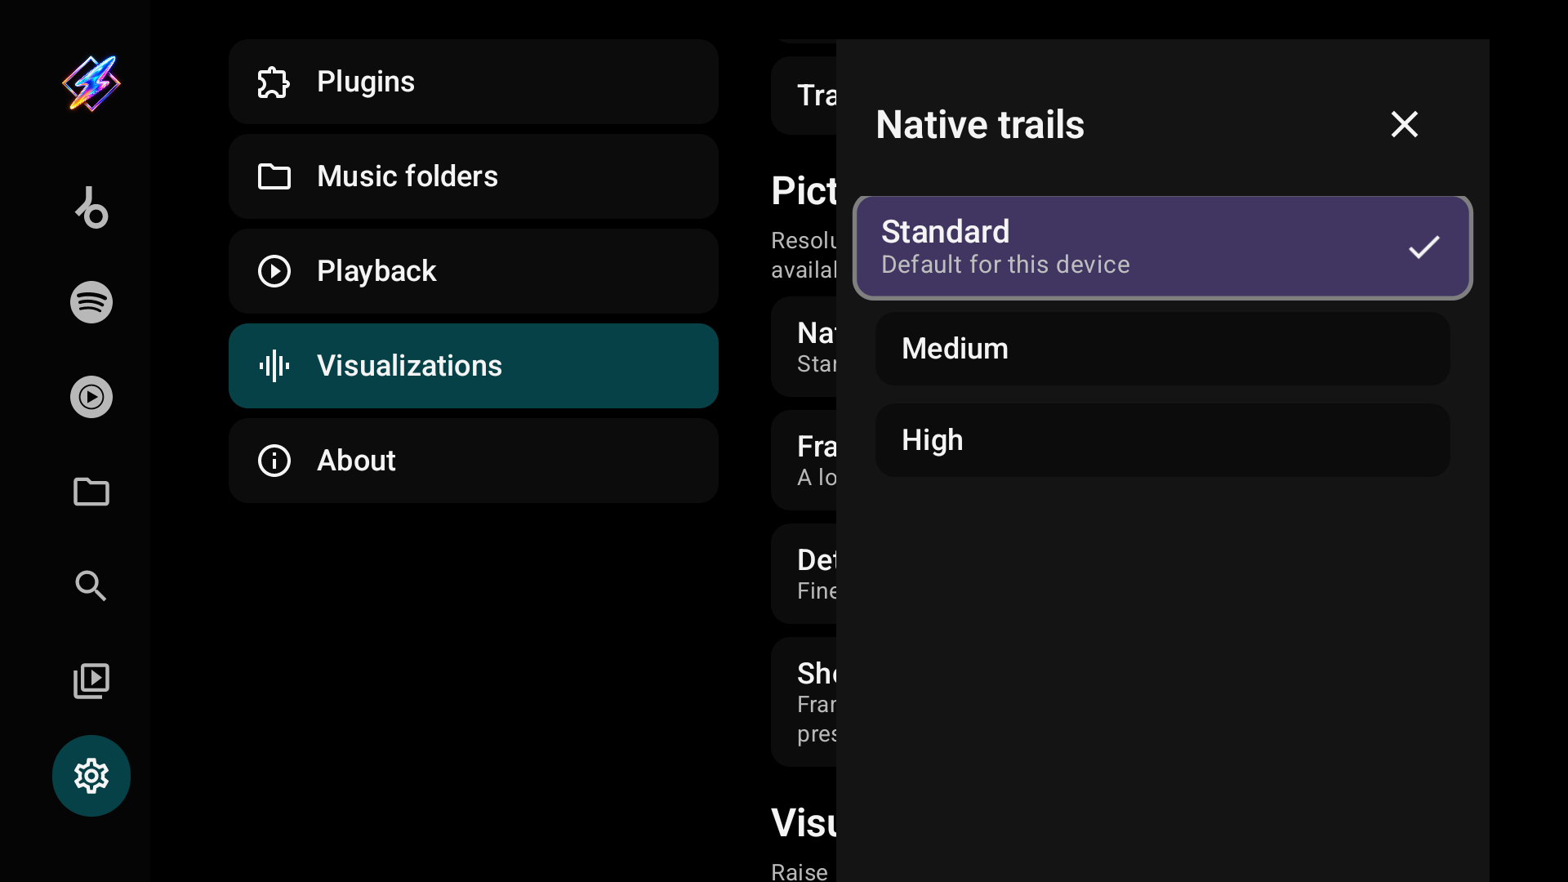This screenshot has height=882, width=1568.
Task: Click the About info icon
Action: click(x=274, y=461)
